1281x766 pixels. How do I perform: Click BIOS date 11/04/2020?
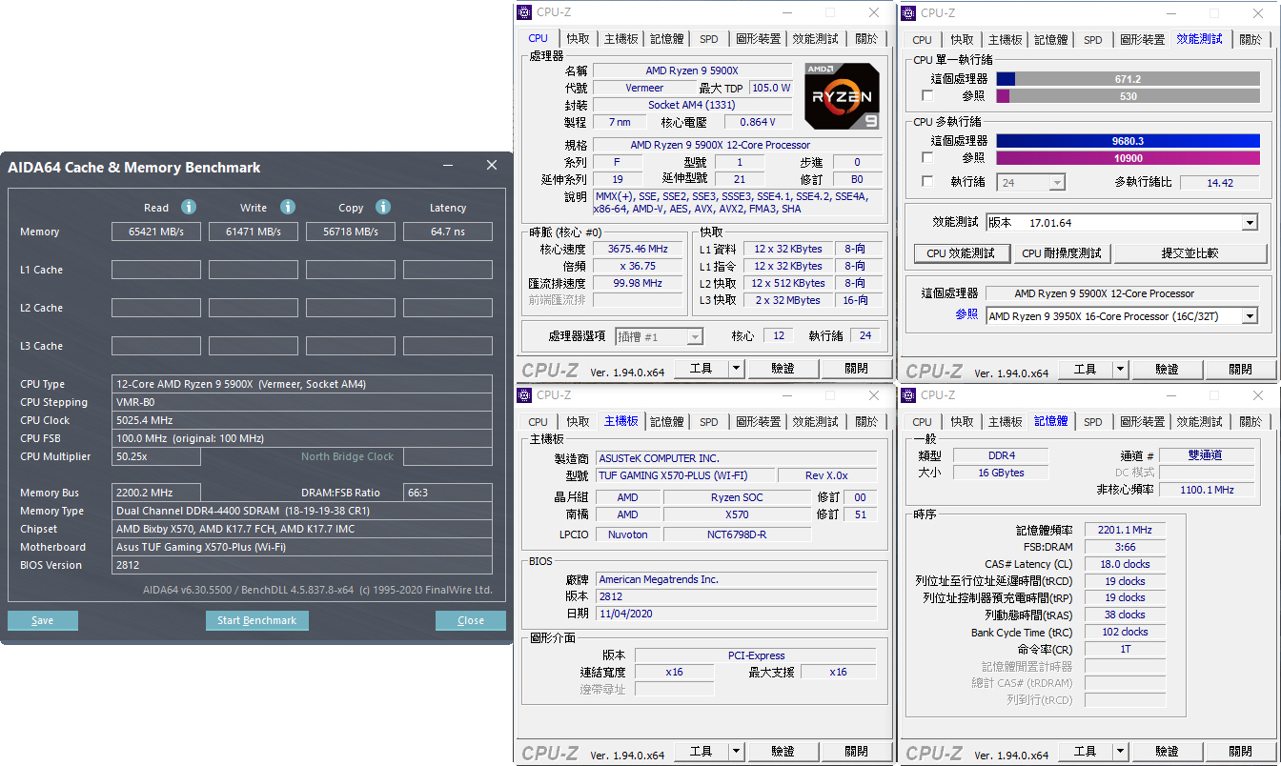(736, 614)
